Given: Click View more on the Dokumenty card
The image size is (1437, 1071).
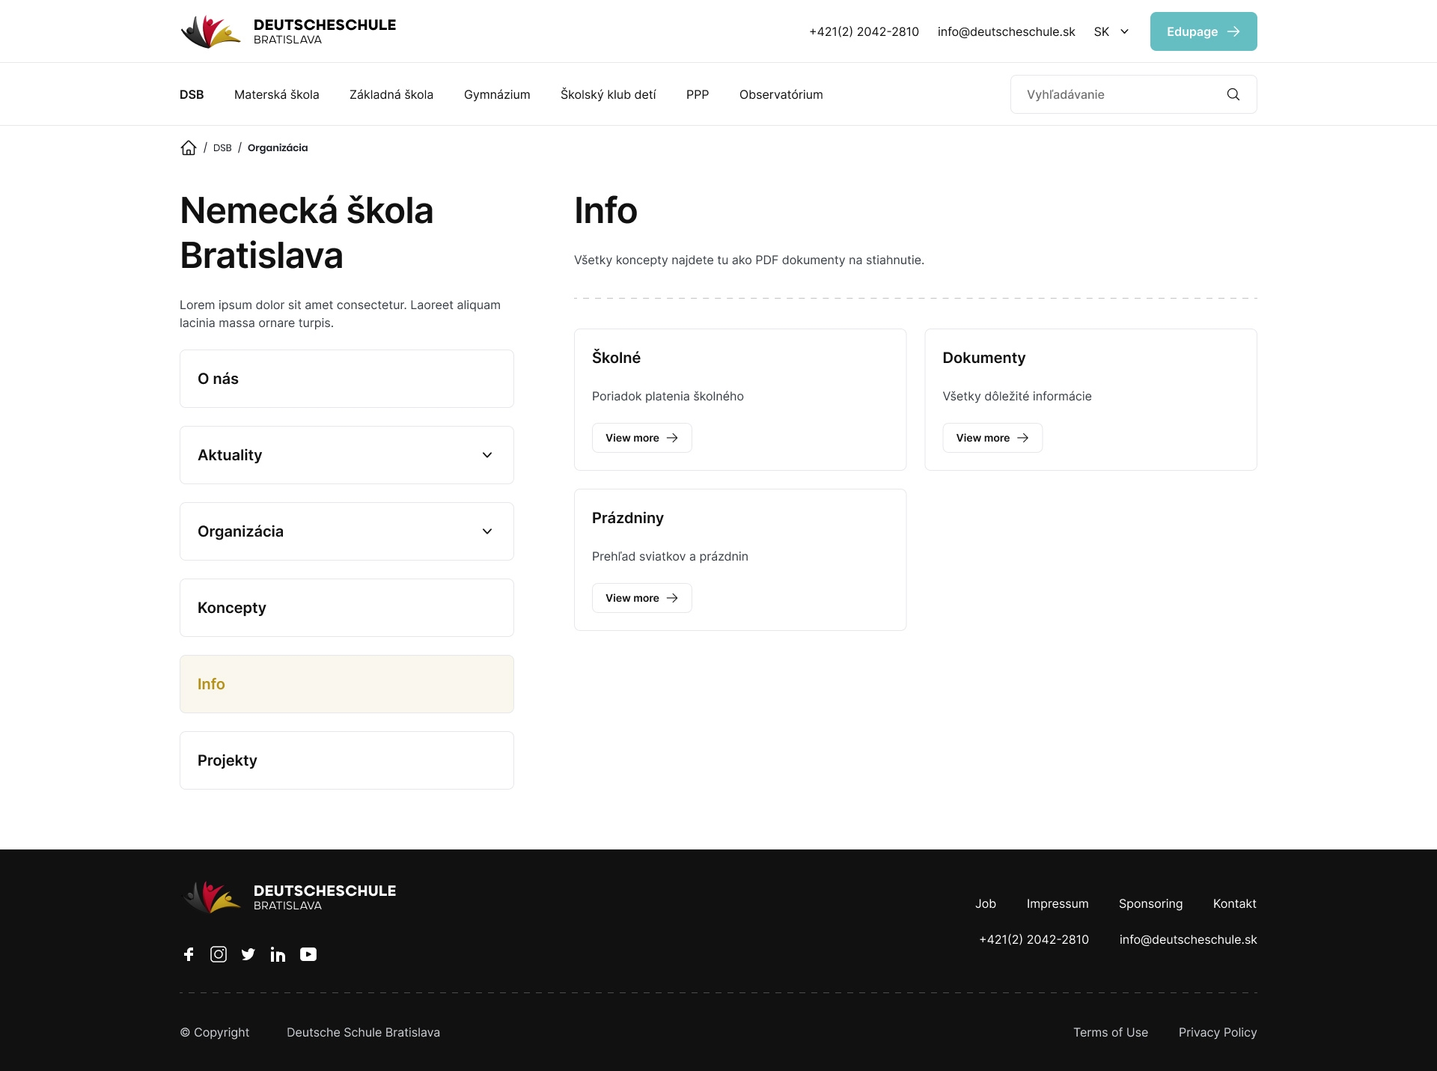Looking at the screenshot, I should click(992, 438).
